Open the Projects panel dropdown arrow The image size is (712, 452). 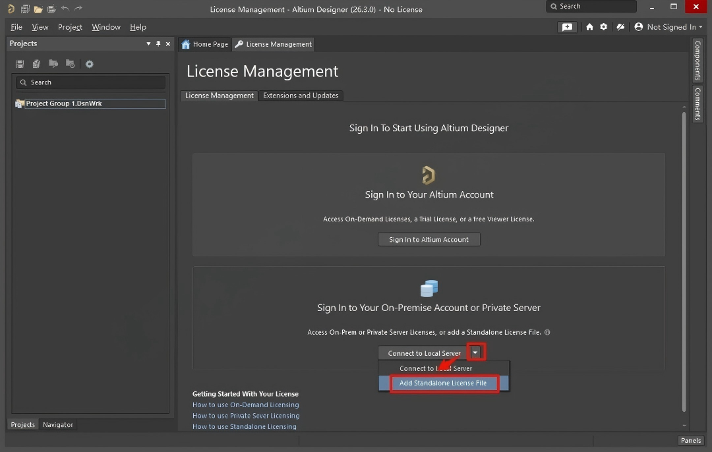click(148, 43)
